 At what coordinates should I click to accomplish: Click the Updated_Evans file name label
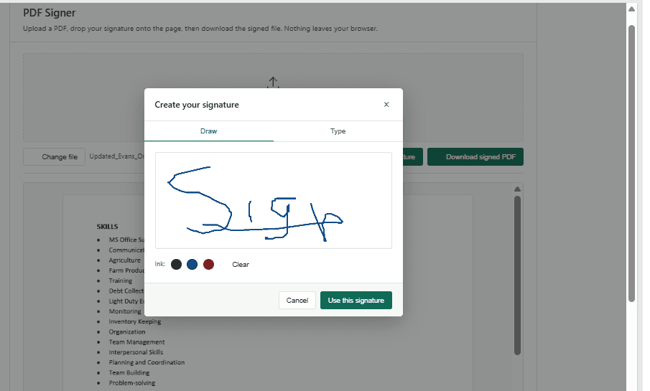(x=117, y=156)
